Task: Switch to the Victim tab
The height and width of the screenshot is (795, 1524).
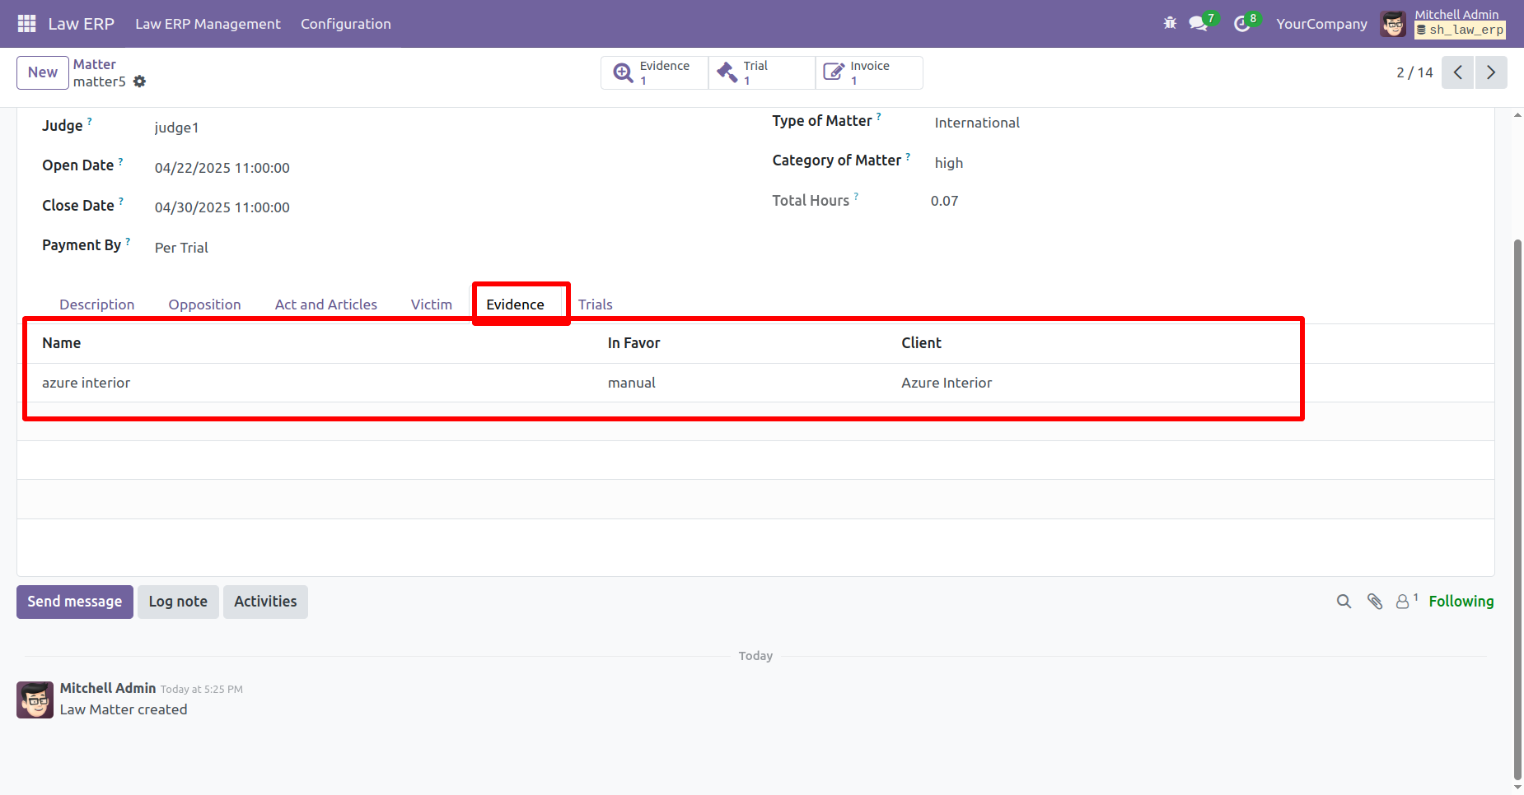Action: [432, 305]
